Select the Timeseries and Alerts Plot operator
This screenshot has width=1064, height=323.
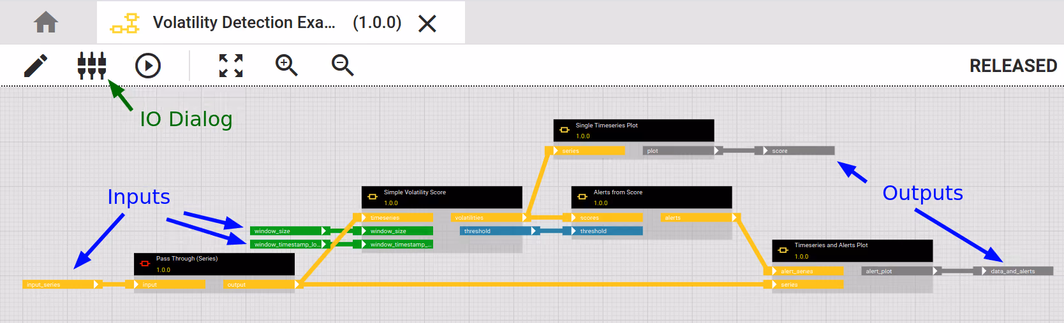pos(852,250)
